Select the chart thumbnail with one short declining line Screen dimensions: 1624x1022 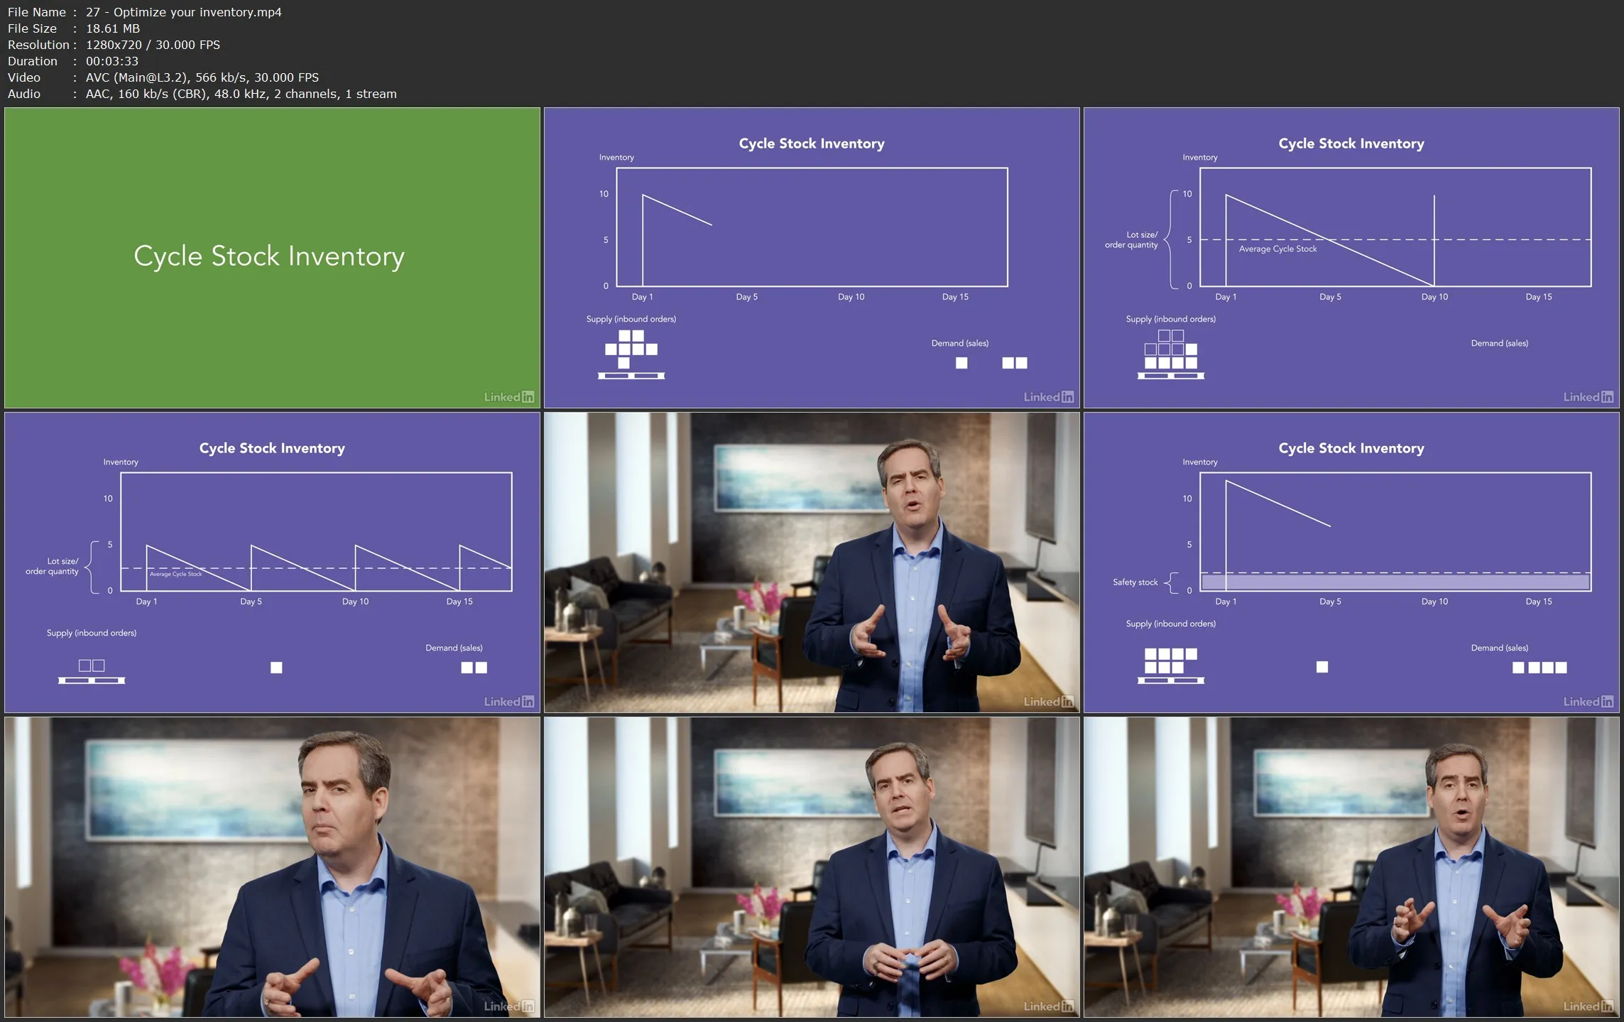coord(812,258)
